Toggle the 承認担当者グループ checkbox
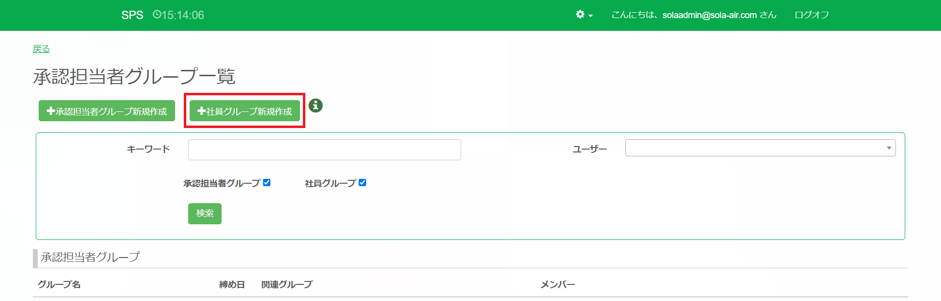The width and height of the screenshot is (941, 301). (267, 183)
